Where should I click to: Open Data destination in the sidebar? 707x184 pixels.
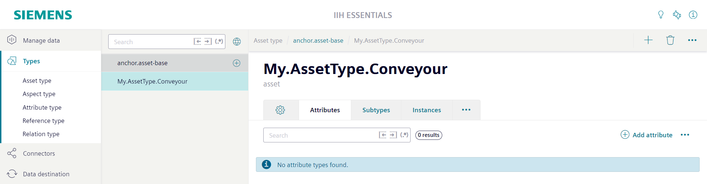pos(50,174)
